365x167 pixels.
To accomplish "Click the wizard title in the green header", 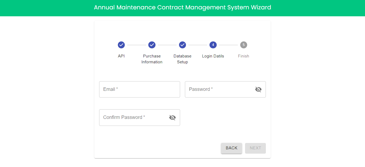I will [183, 7].
